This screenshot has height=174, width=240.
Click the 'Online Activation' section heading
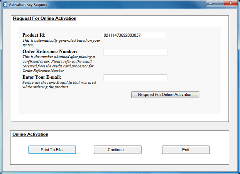30,134
